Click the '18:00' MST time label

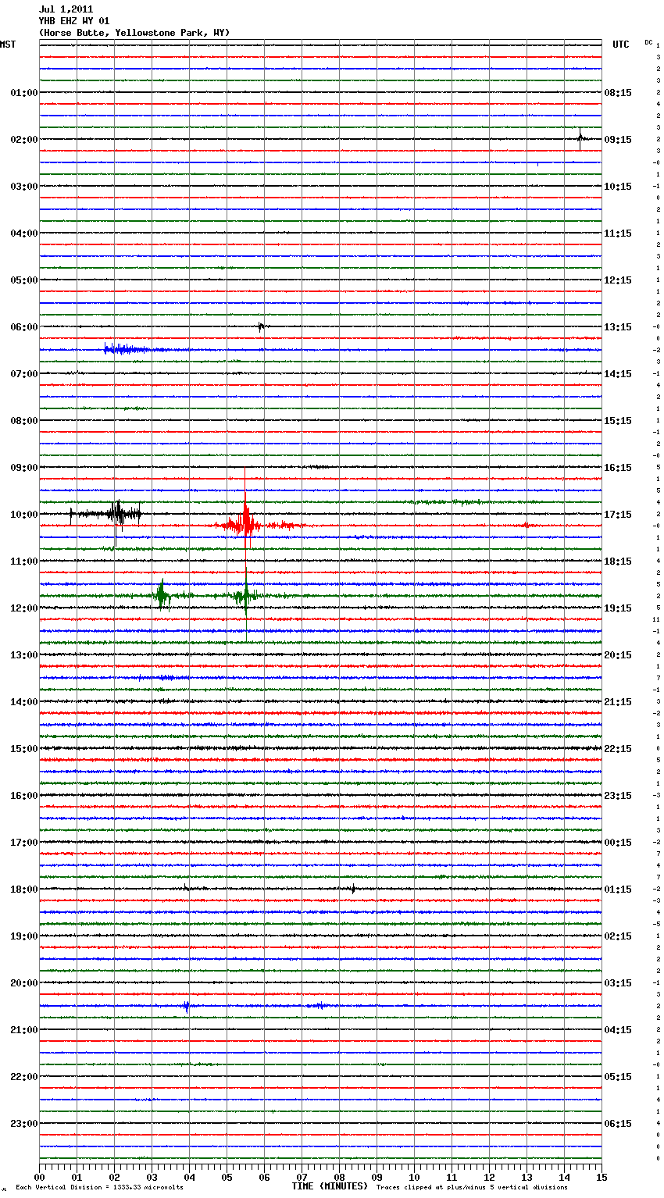24,890
